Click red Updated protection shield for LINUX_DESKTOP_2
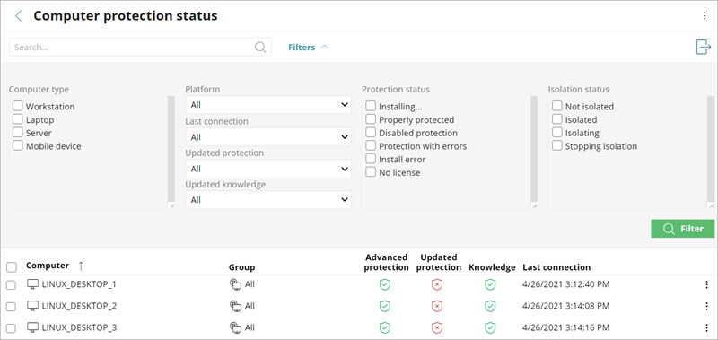Image resolution: width=718 pixels, height=340 pixels. [437, 306]
